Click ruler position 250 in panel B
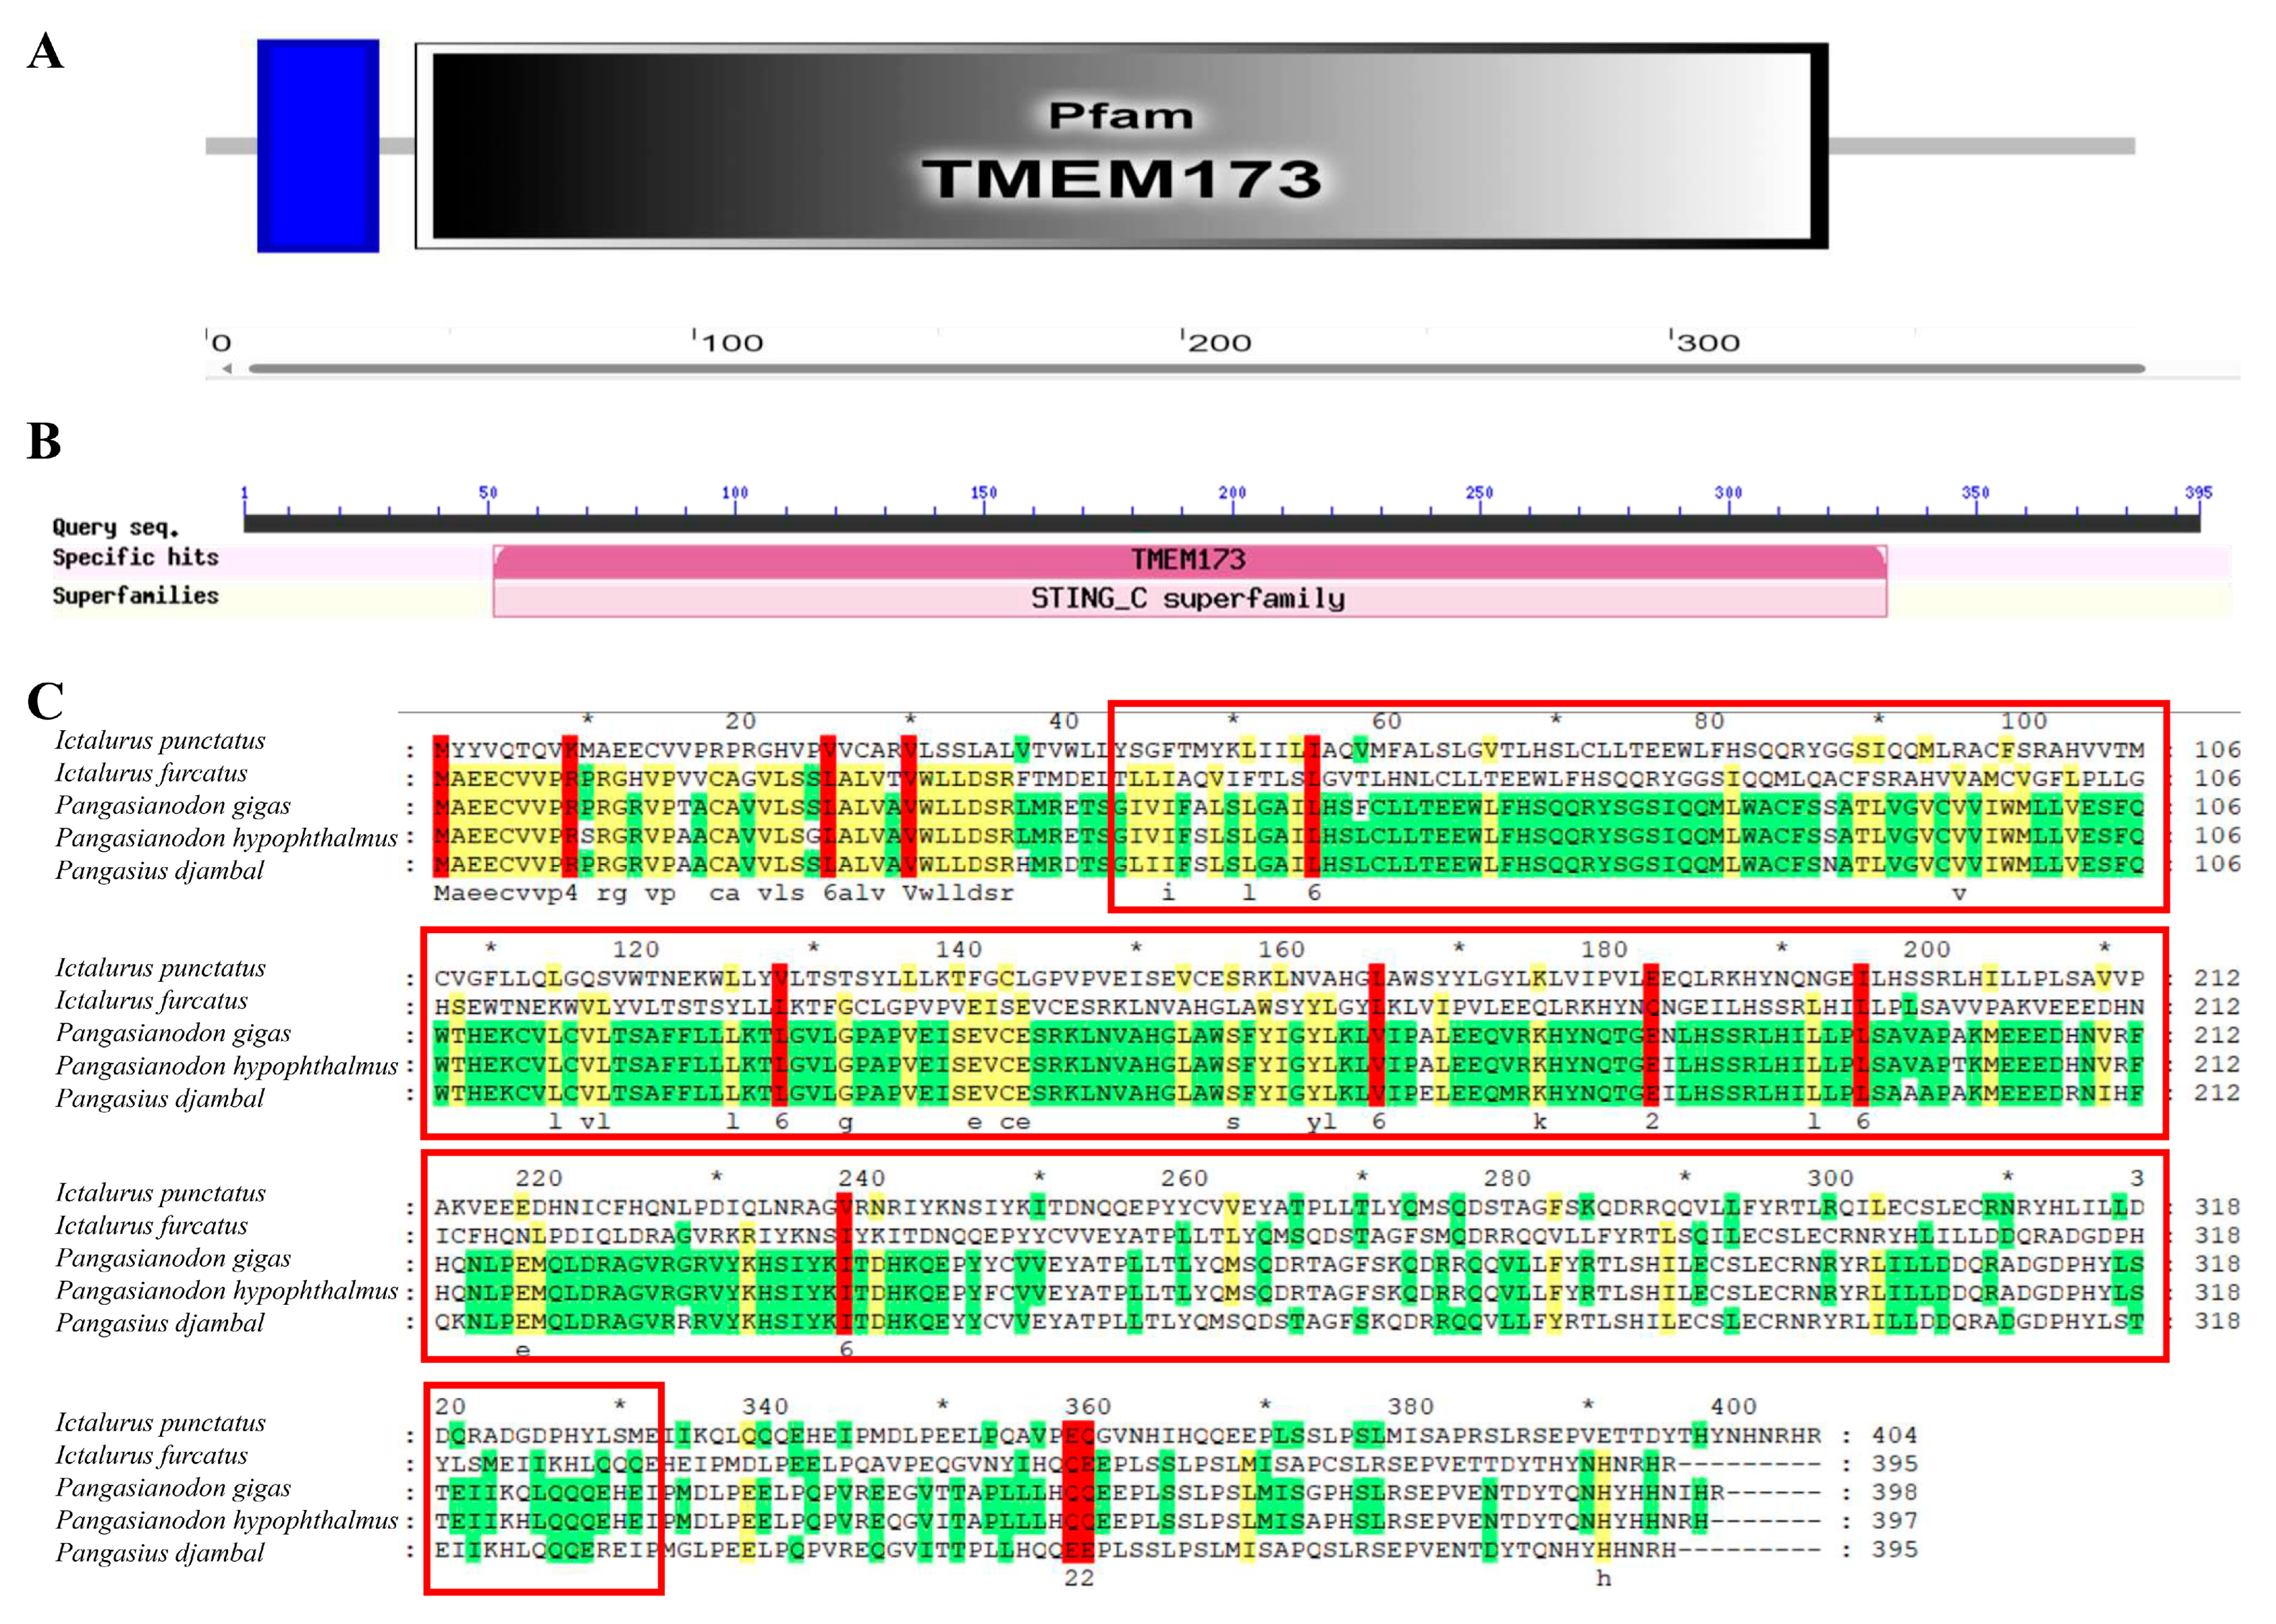This screenshot has width=2276, height=1624. [1480, 492]
